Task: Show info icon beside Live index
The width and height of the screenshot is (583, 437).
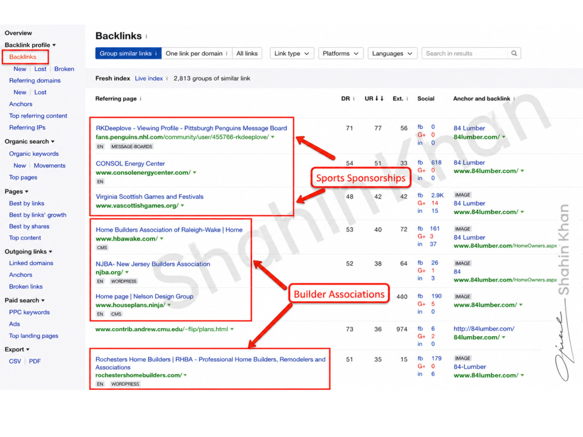Action: [x=167, y=79]
